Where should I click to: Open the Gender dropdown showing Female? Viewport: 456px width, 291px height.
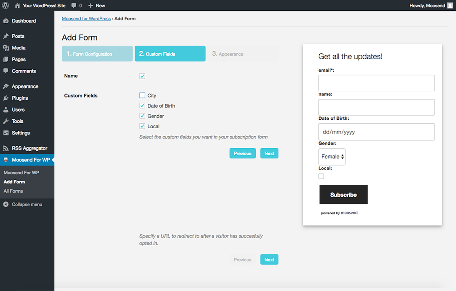332,157
